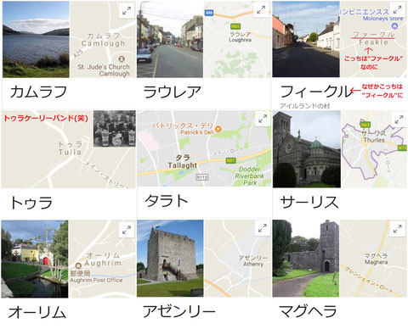Click the マグヘラ title
This screenshot has height=329, width=408.
click(309, 311)
